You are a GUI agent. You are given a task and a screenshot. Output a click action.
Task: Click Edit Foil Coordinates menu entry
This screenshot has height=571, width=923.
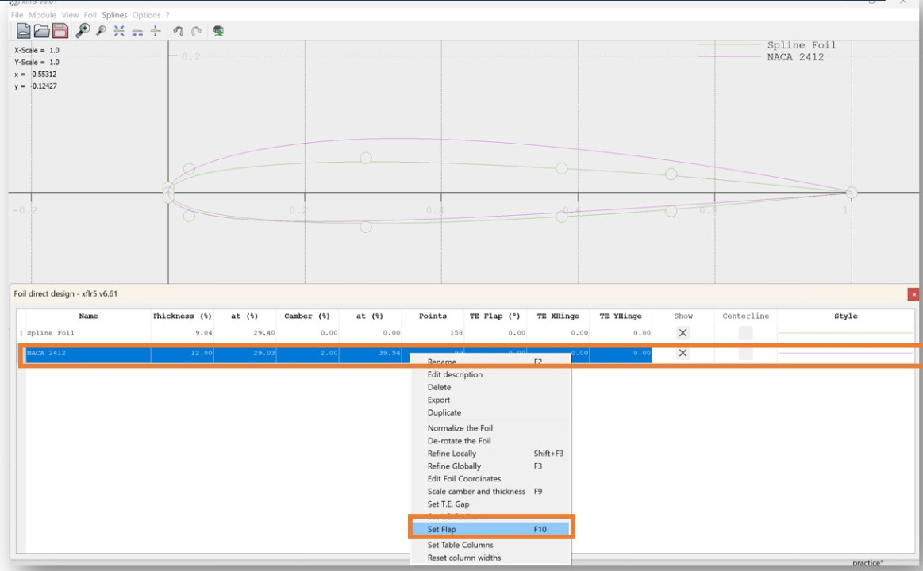[464, 479]
